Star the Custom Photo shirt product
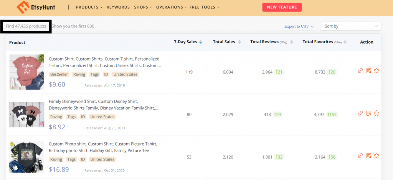Image resolution: width=393 pixels, height=180 pixels. coord(376,156)
